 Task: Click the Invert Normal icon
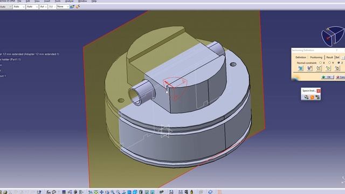(x=328, y=68)
